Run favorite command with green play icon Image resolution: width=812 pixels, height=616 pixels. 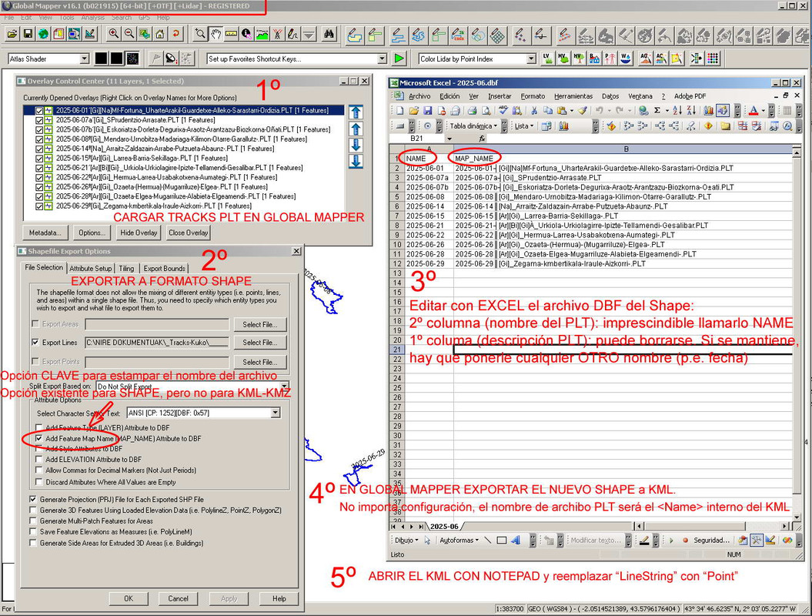pos(399,59)
